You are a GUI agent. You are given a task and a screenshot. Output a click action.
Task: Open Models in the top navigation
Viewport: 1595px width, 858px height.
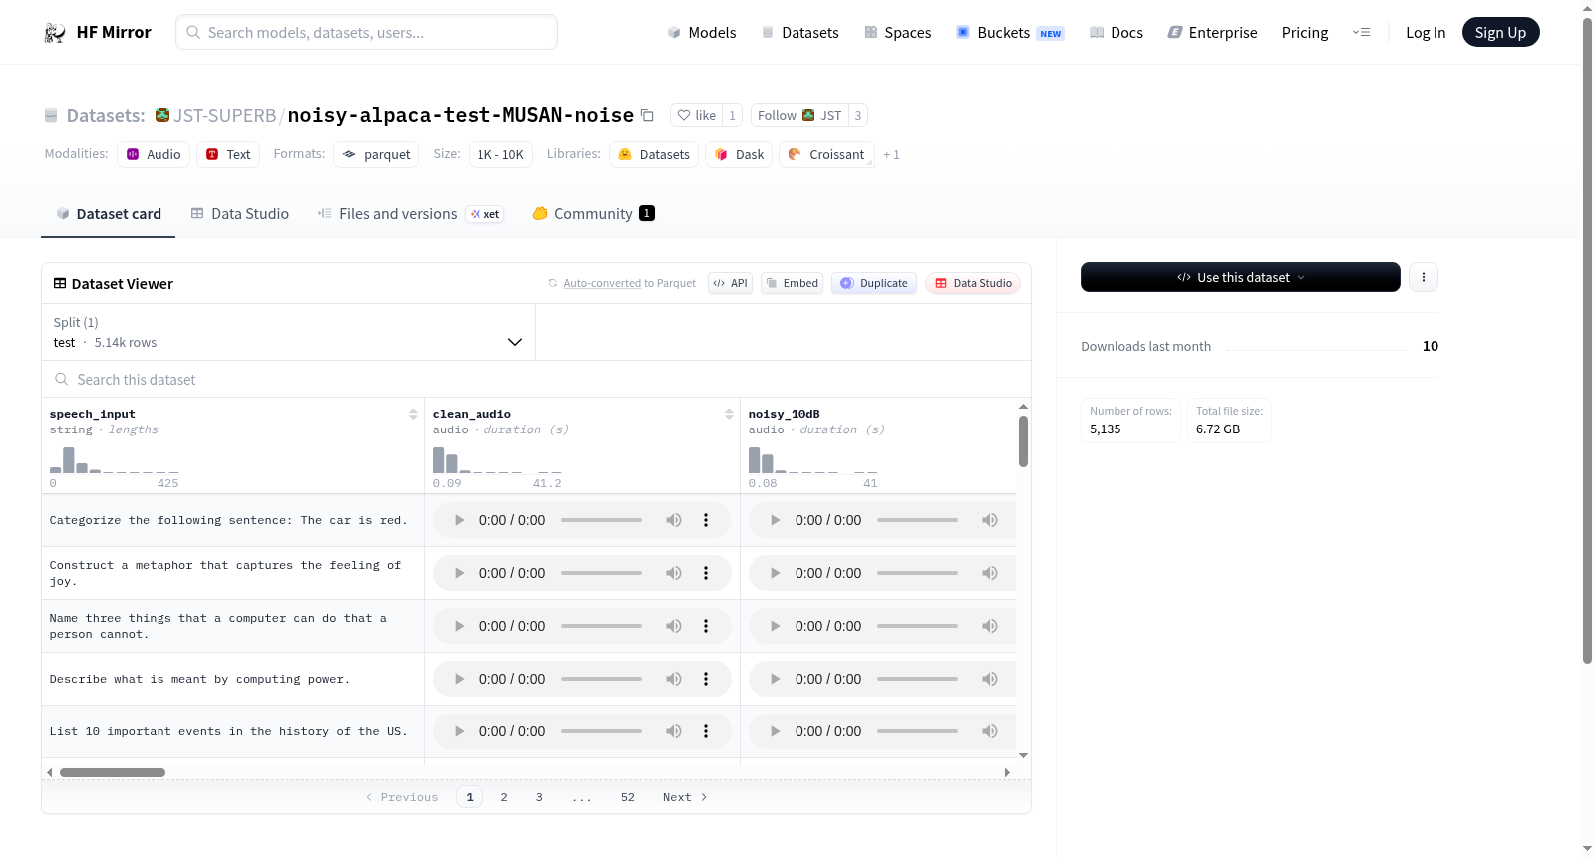702,33
